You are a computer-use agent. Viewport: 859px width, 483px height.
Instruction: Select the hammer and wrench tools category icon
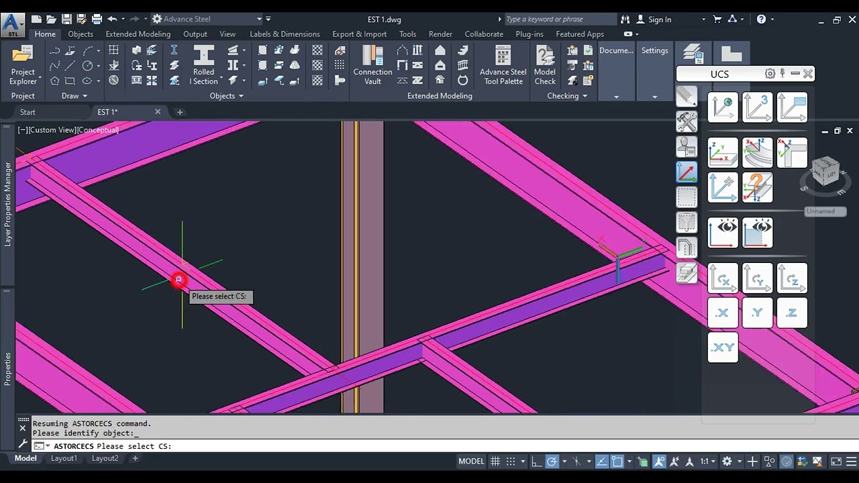tap(687, 121)
